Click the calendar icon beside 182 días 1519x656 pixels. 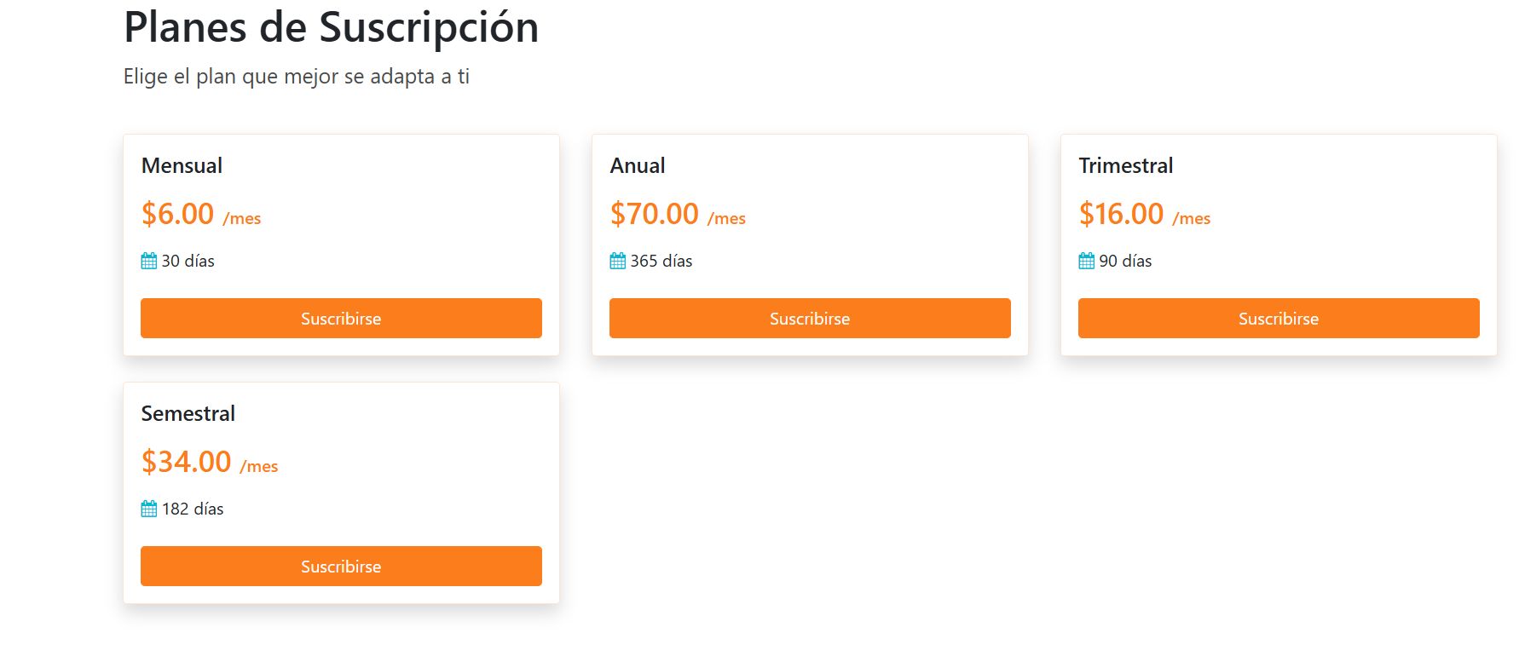(149, 509)
